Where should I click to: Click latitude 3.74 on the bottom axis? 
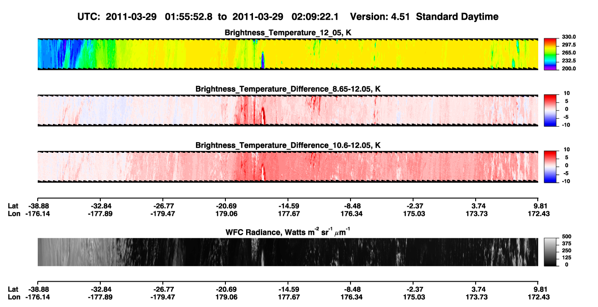point(479,289)
